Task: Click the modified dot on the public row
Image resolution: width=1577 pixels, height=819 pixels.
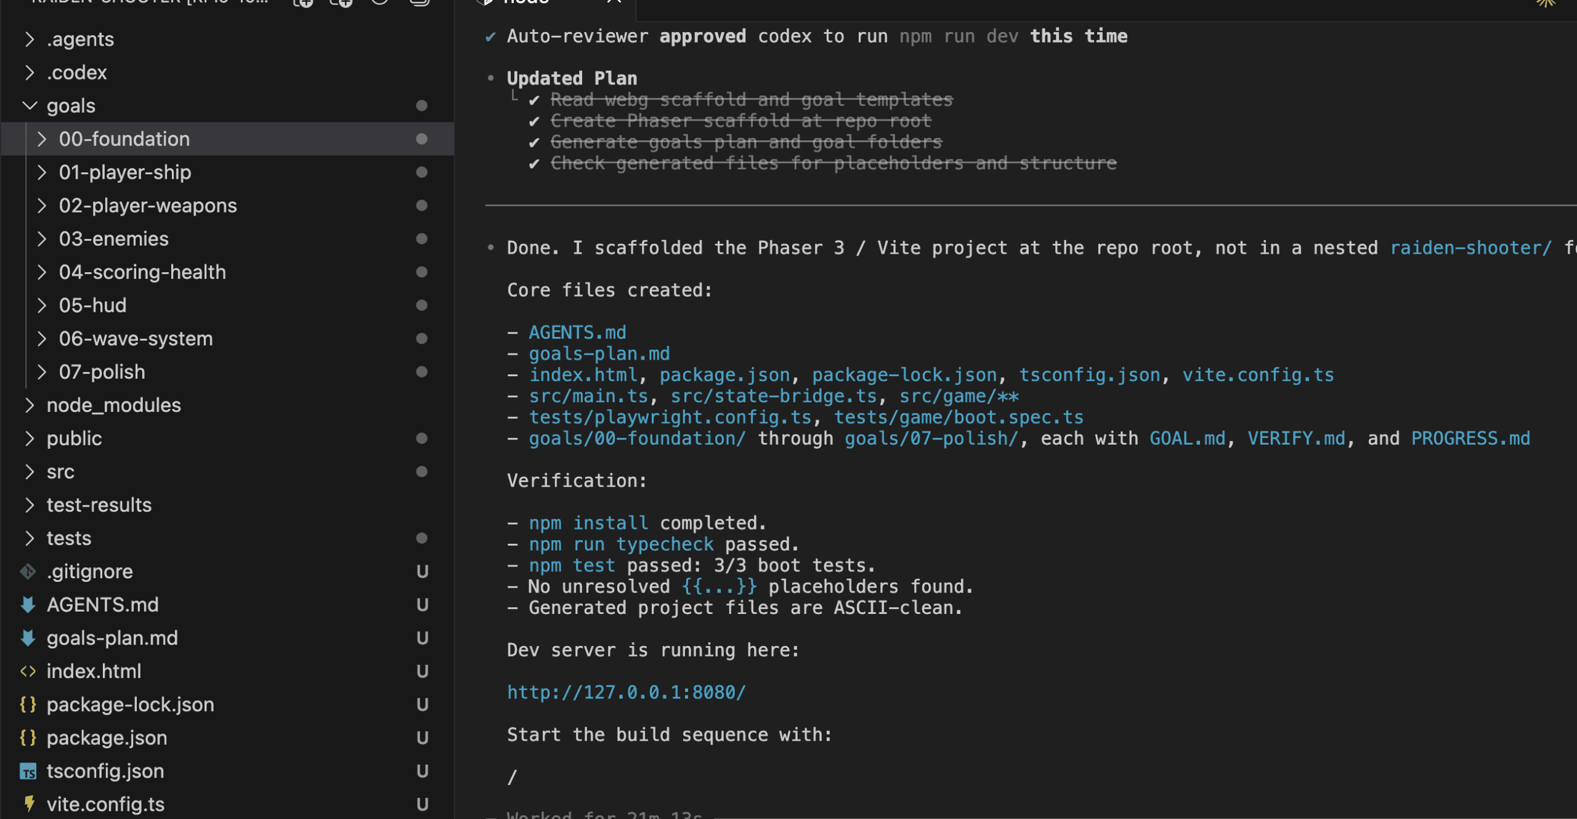Action: (421, 438)
